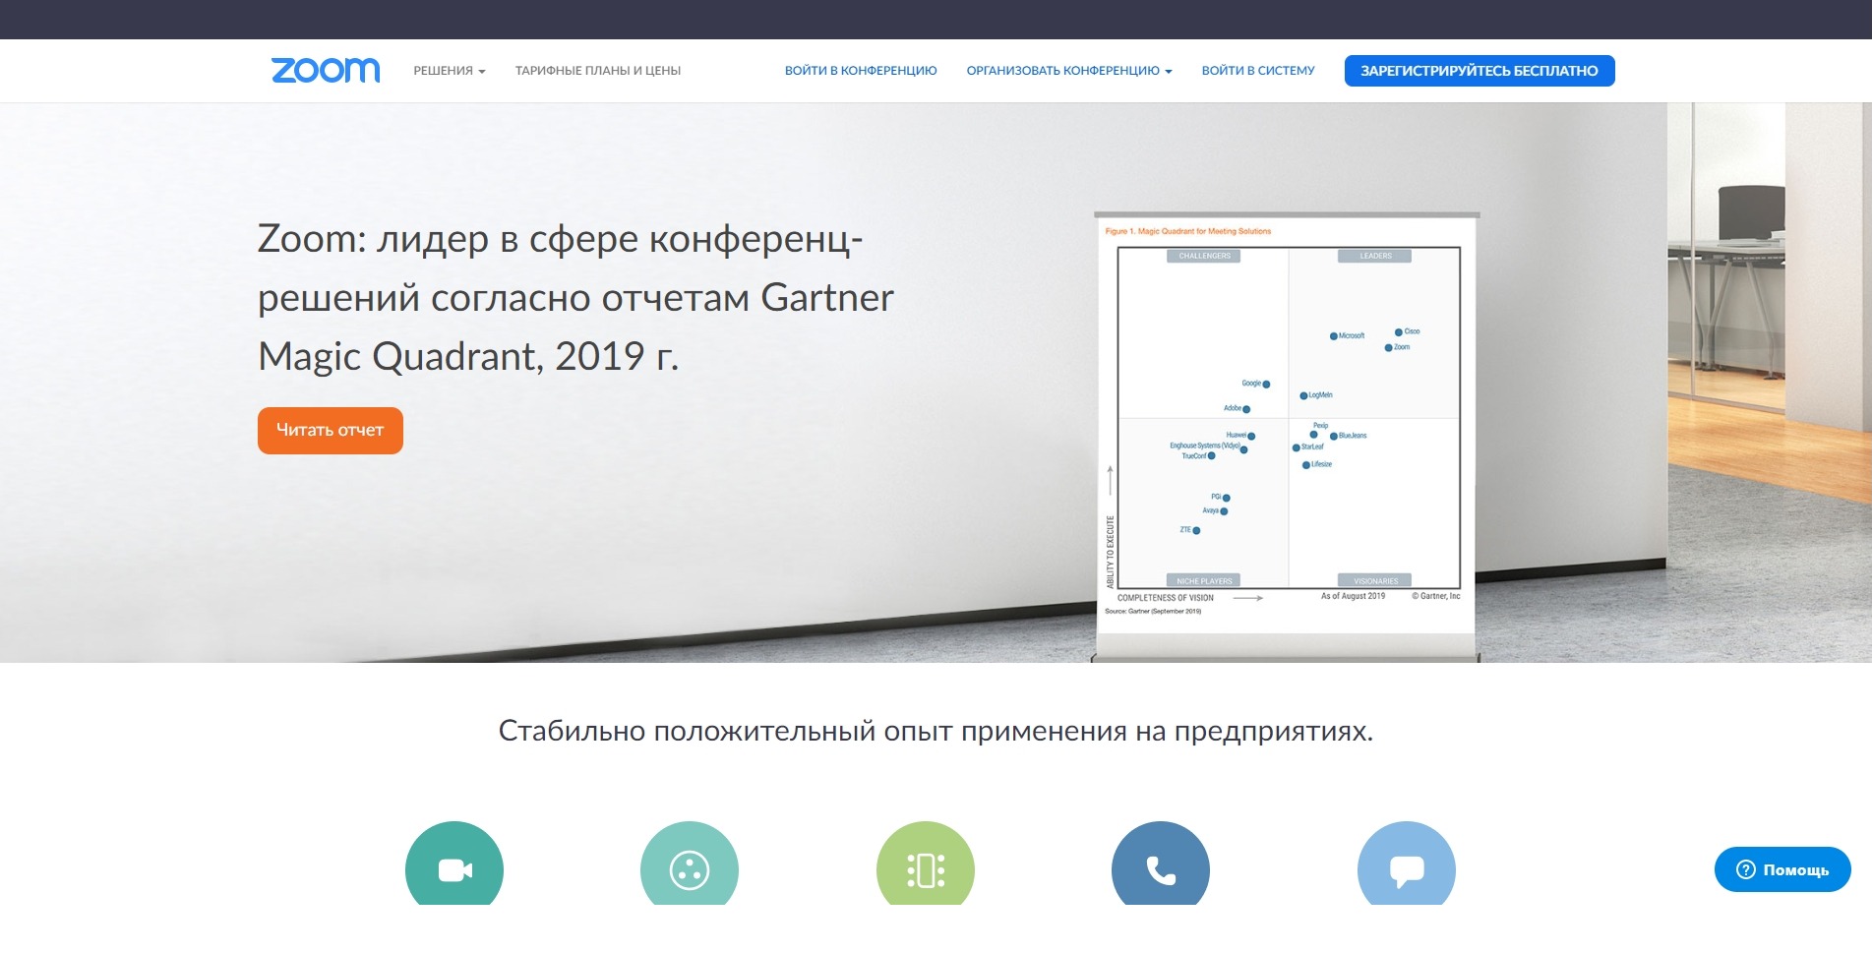Click ВОЙТИ В СИСТЕМУ link
Viewport: 1872px width, 953px height.
click(x=1258, y=71)
